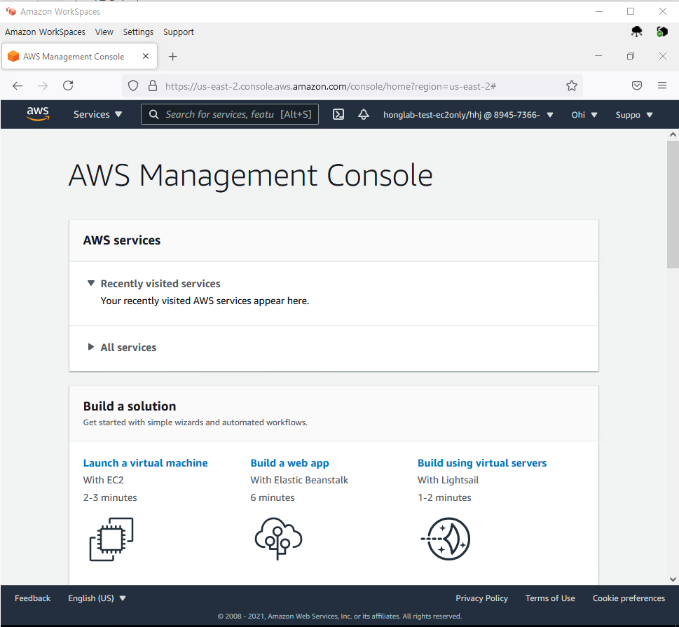Click the Amazon WorkSpaces title bar logo
This screenshot has width=679, height=627.
tap(11, 11)
